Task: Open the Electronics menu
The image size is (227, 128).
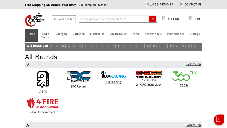Action: click(x=97, y=34)
